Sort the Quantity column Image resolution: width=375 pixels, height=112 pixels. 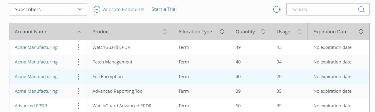click(263, 32)
